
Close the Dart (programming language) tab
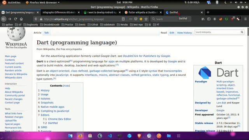coord(38,12)
